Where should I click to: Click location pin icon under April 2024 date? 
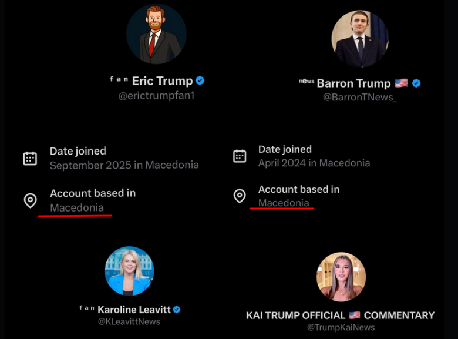(x=240, y=196)
